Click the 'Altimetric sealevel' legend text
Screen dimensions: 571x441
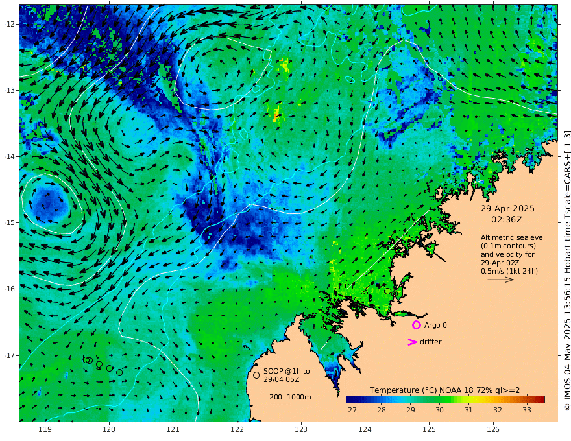click(x=513, y=237)
